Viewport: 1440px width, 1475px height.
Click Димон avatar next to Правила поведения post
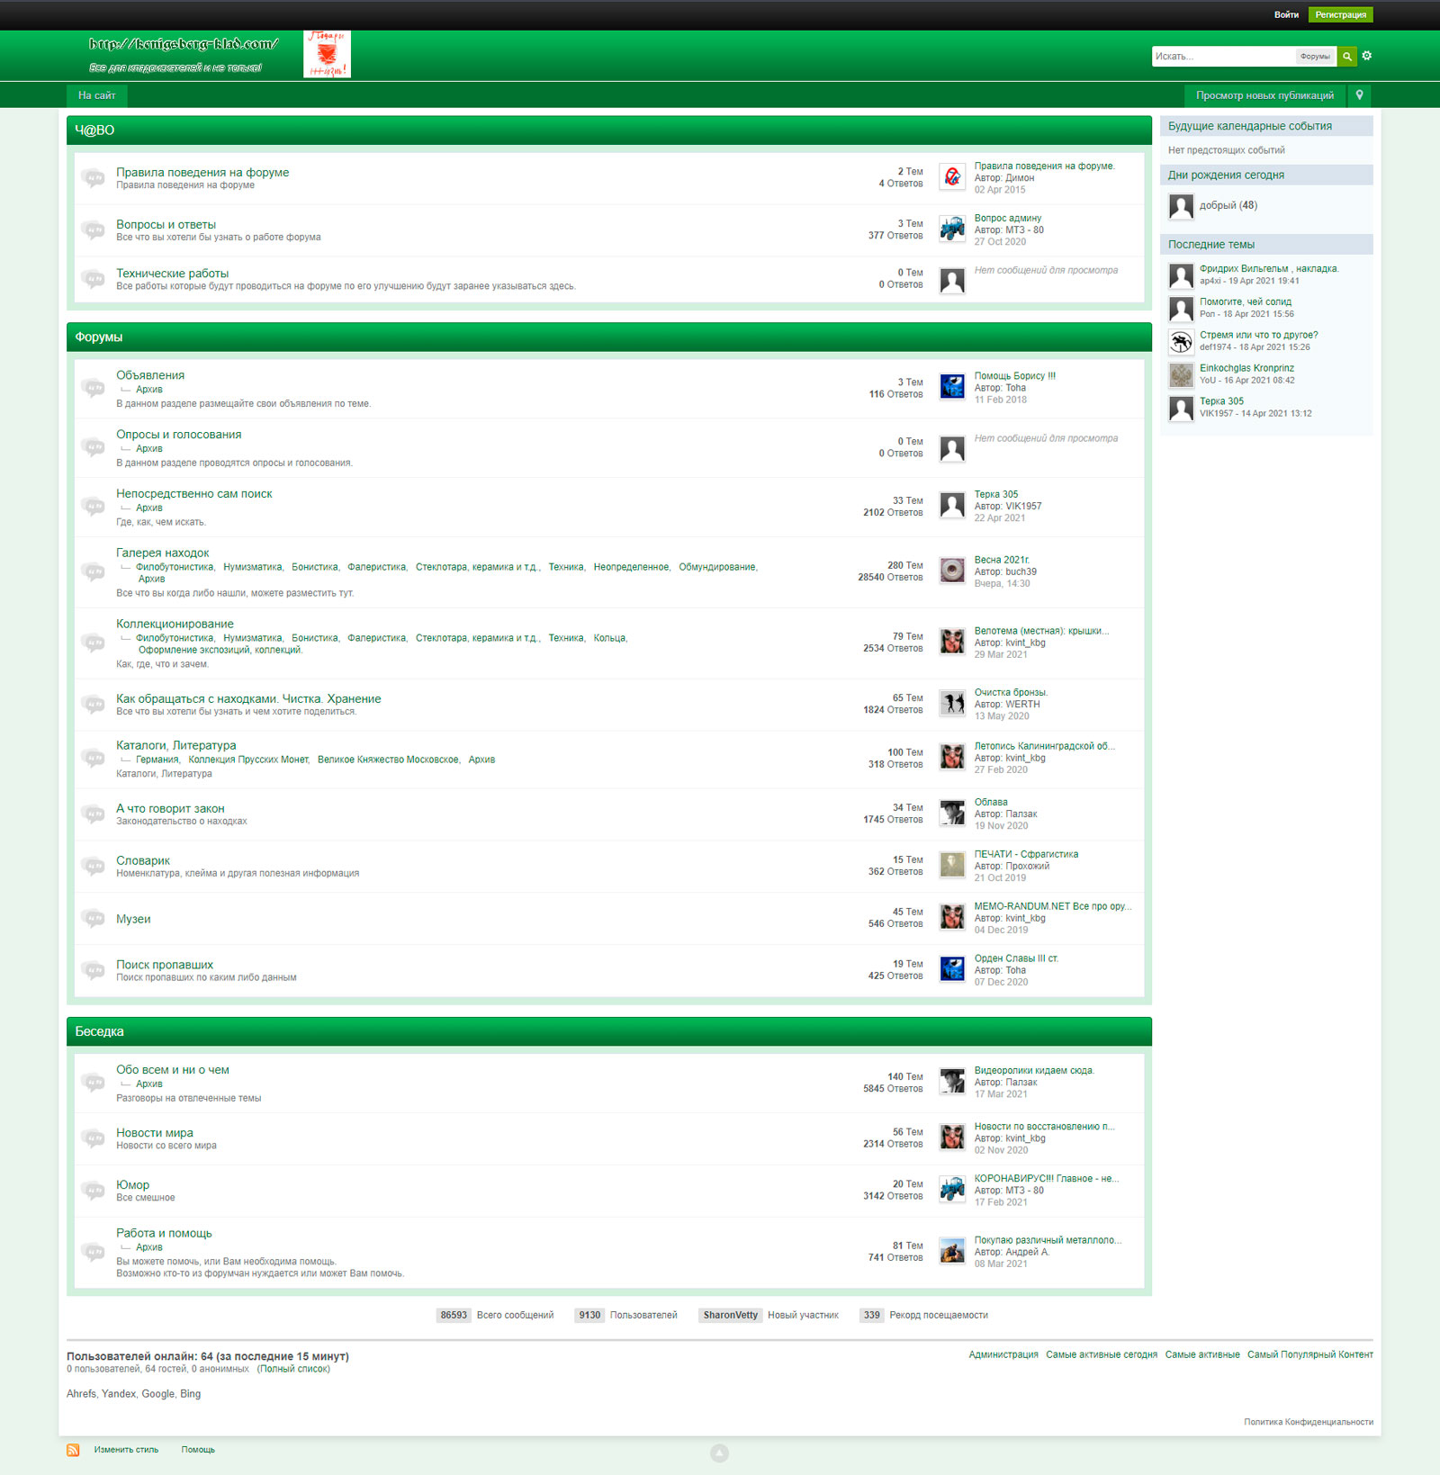[952, 176]
